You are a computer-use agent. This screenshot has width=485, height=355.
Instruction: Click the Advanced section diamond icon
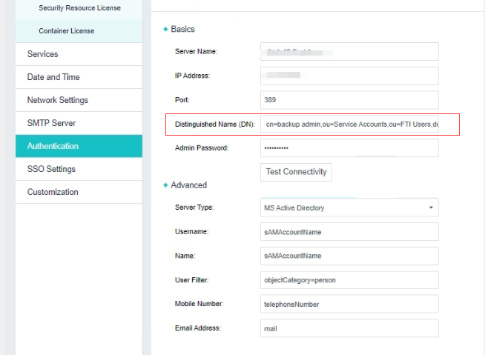[x=165, y=185]
